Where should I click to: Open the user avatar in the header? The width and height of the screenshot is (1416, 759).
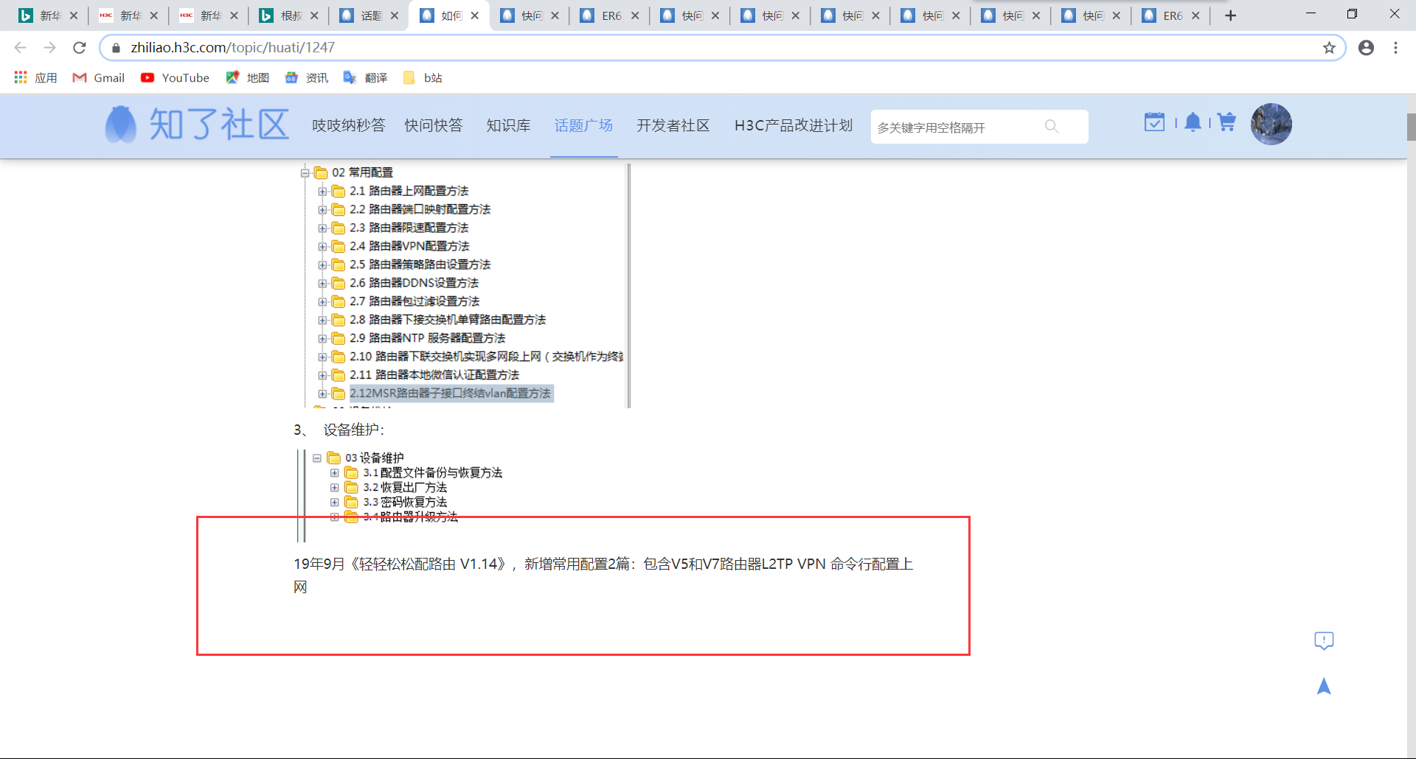pos(1271,124)
